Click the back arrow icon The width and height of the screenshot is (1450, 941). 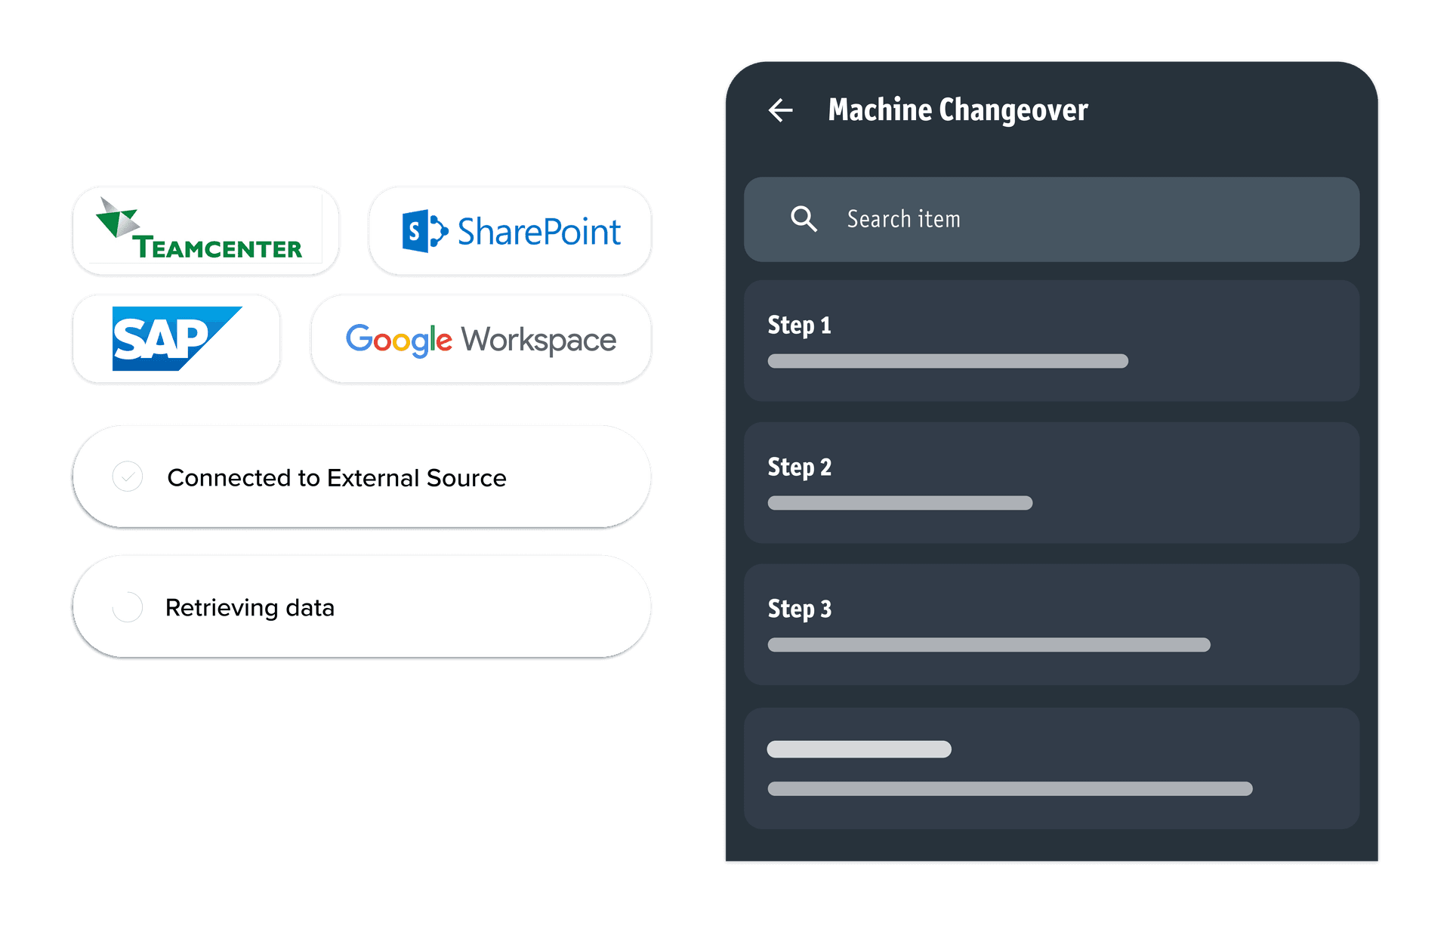(780, 110)
